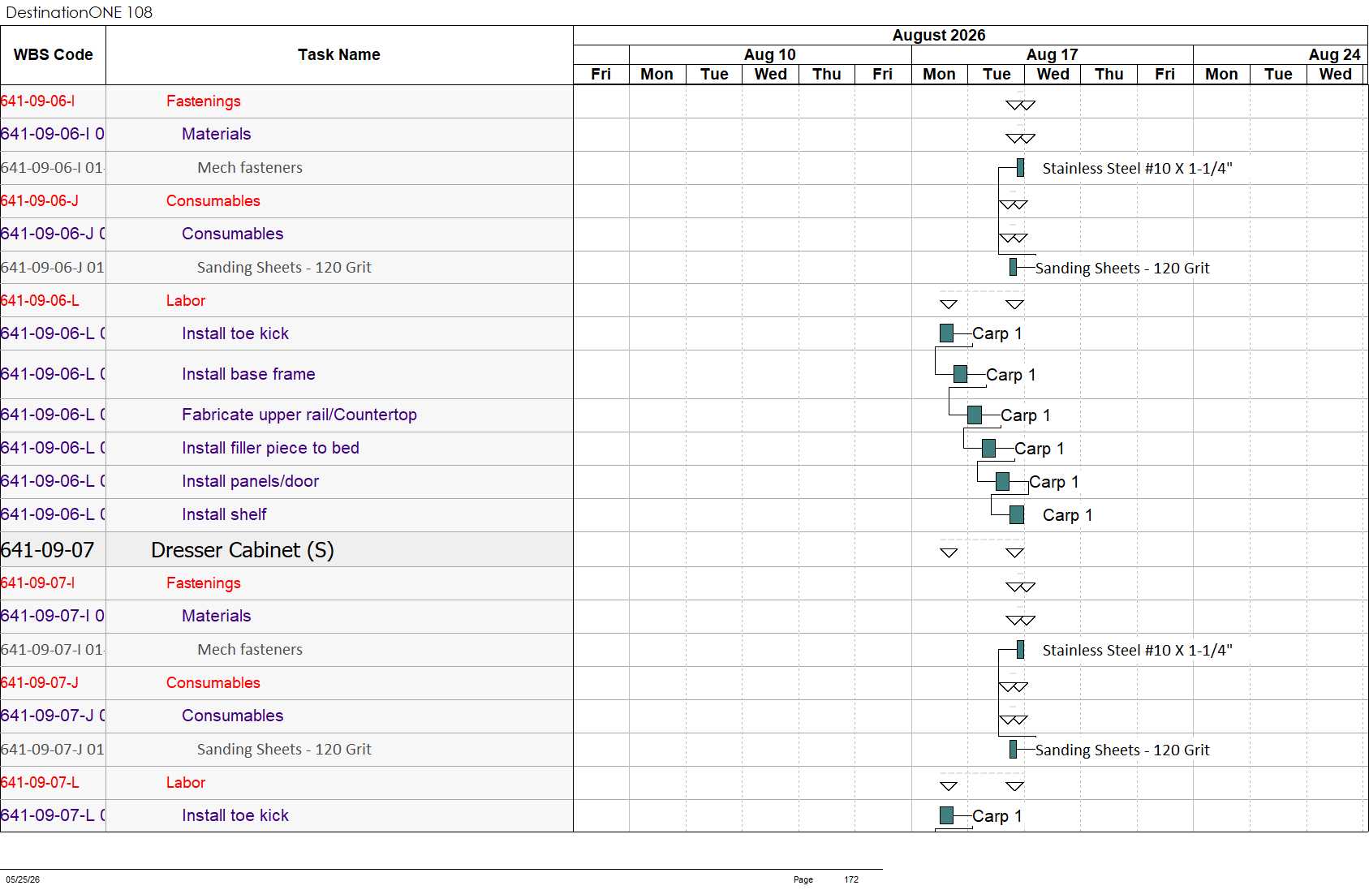Select Sanding Sheets task name in 641-09-06-J 01 row
Image resolution: width=1369 pixels, height=890 pixels.
click(x=284, y=268)
